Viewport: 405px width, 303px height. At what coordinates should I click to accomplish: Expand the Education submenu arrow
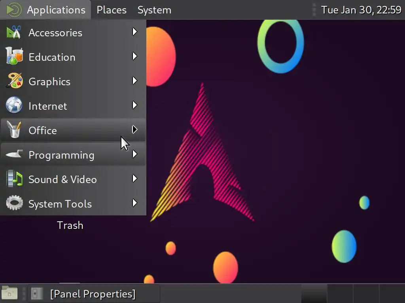point(134,56)
